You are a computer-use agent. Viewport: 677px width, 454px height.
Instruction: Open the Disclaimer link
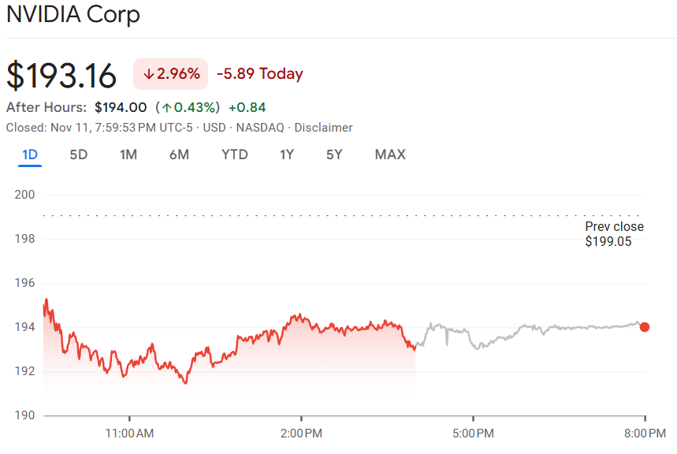click(323, 128)
